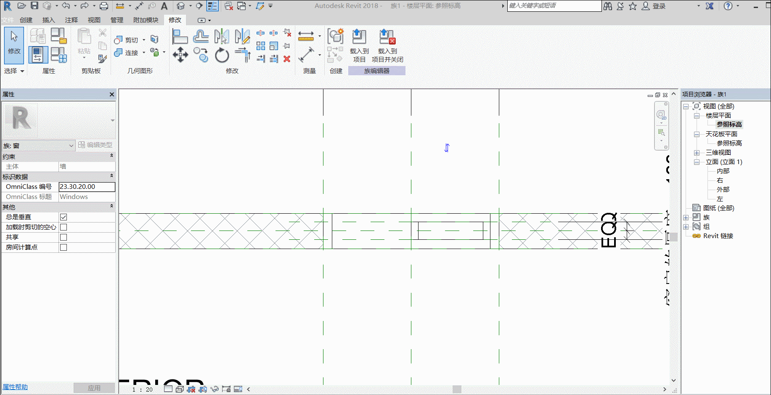Viewport: 771px width, 395px height.
Task: Expand the 三维视图 tree node
Action: [697, 153]
